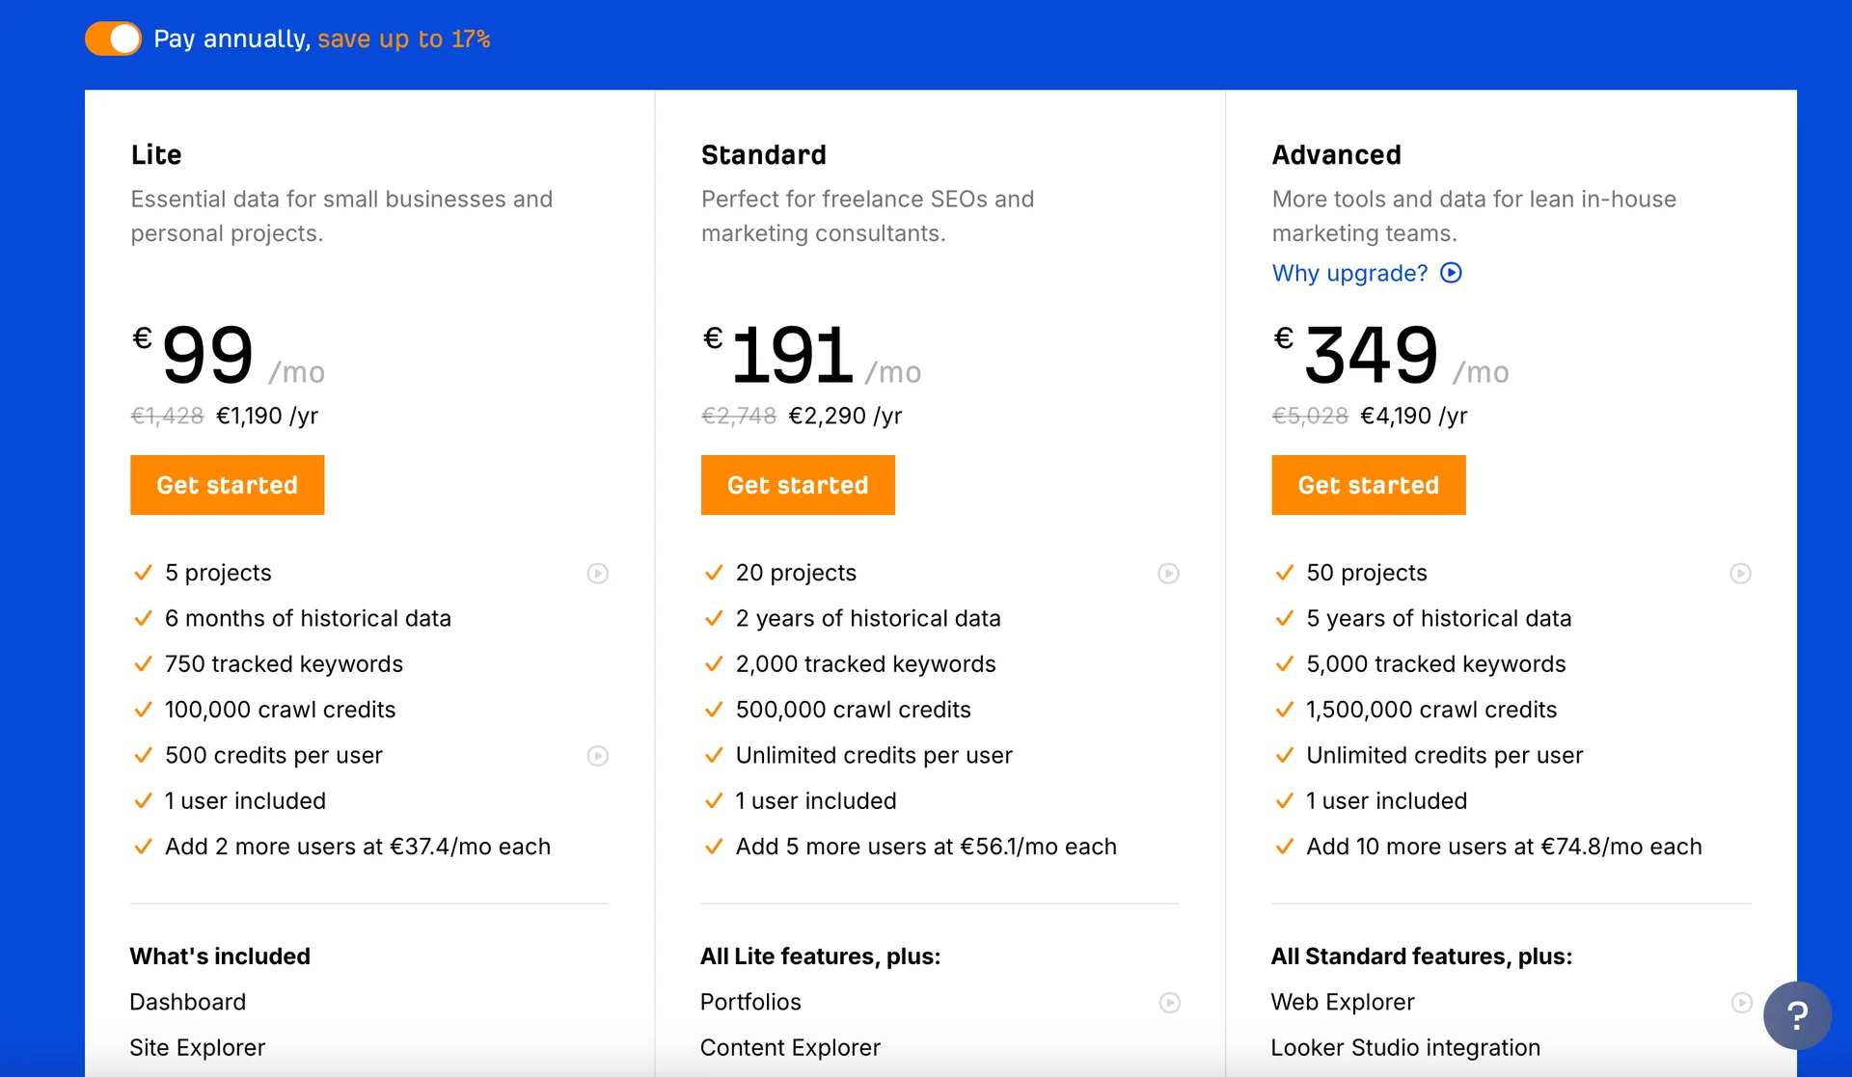Select Content Explorer under Standard features

point(790,1048)
